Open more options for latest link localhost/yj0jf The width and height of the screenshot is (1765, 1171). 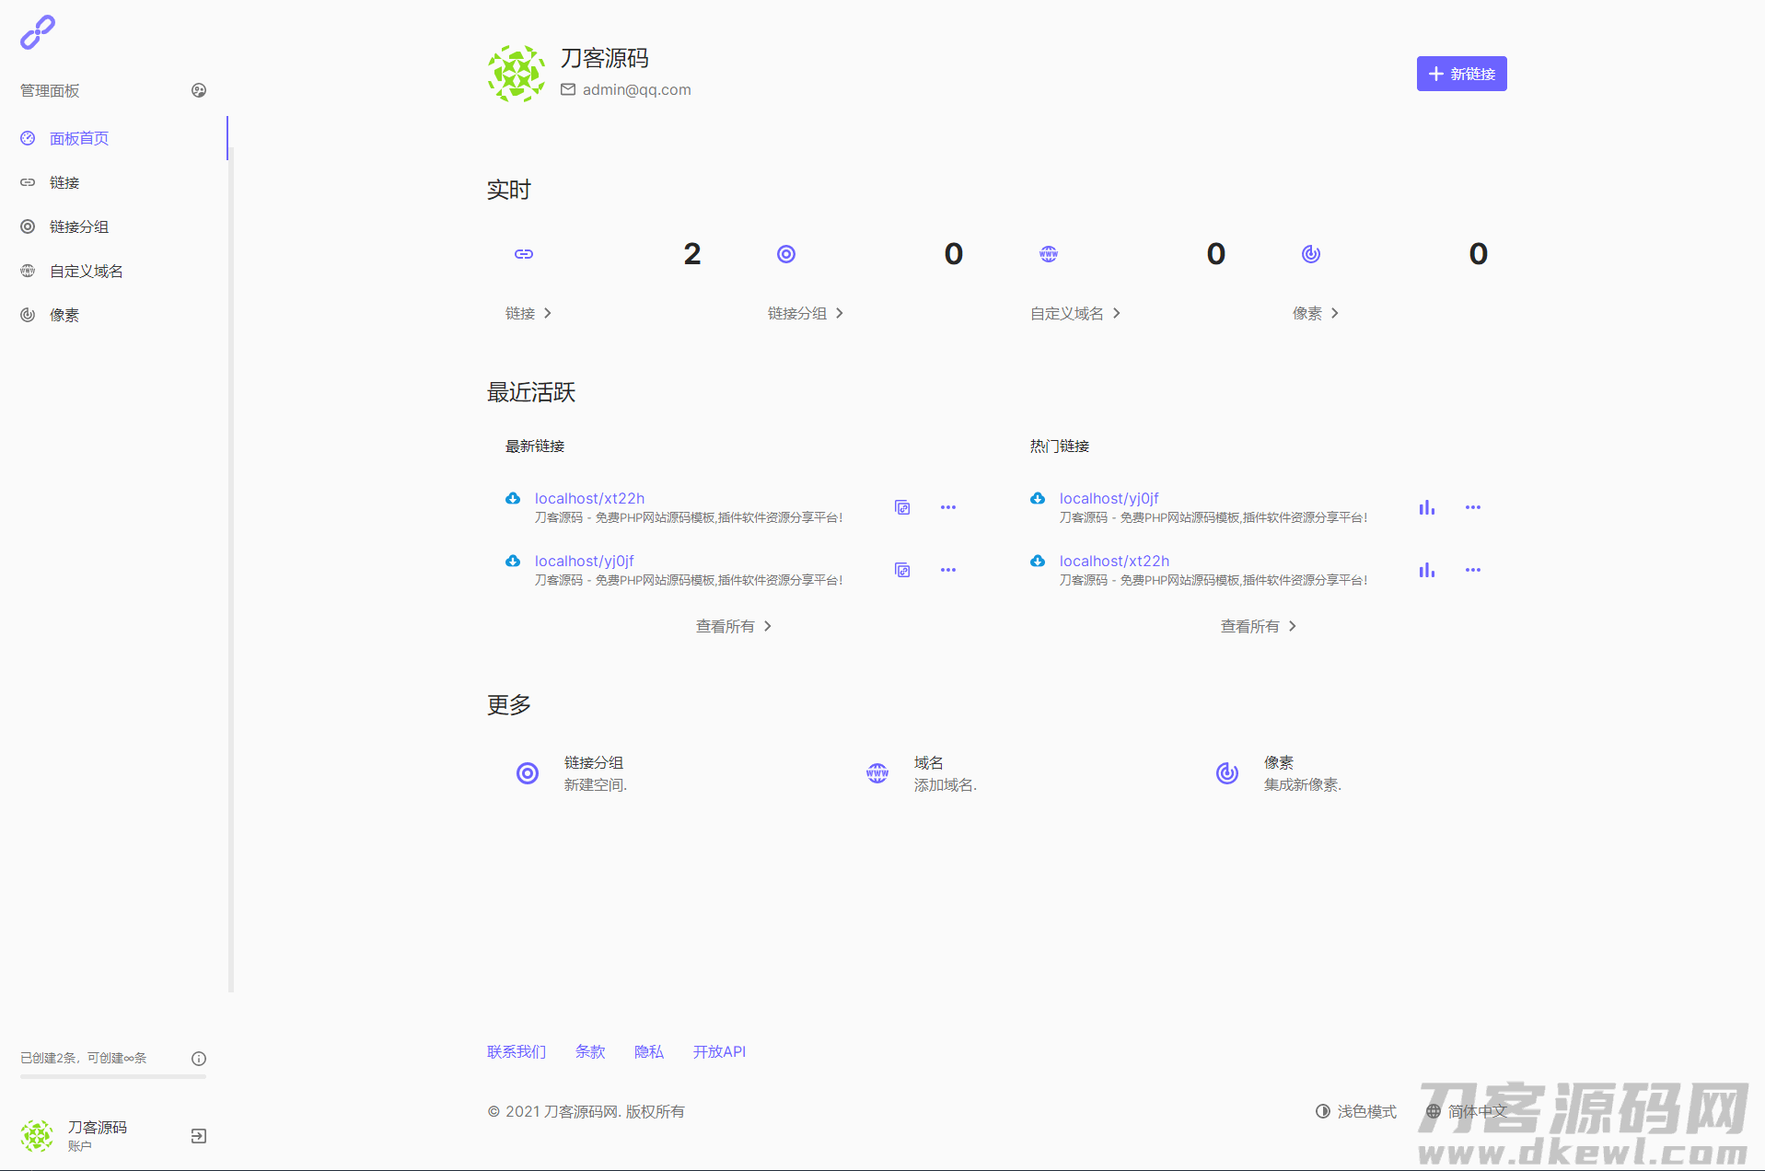tap(947, 570)
